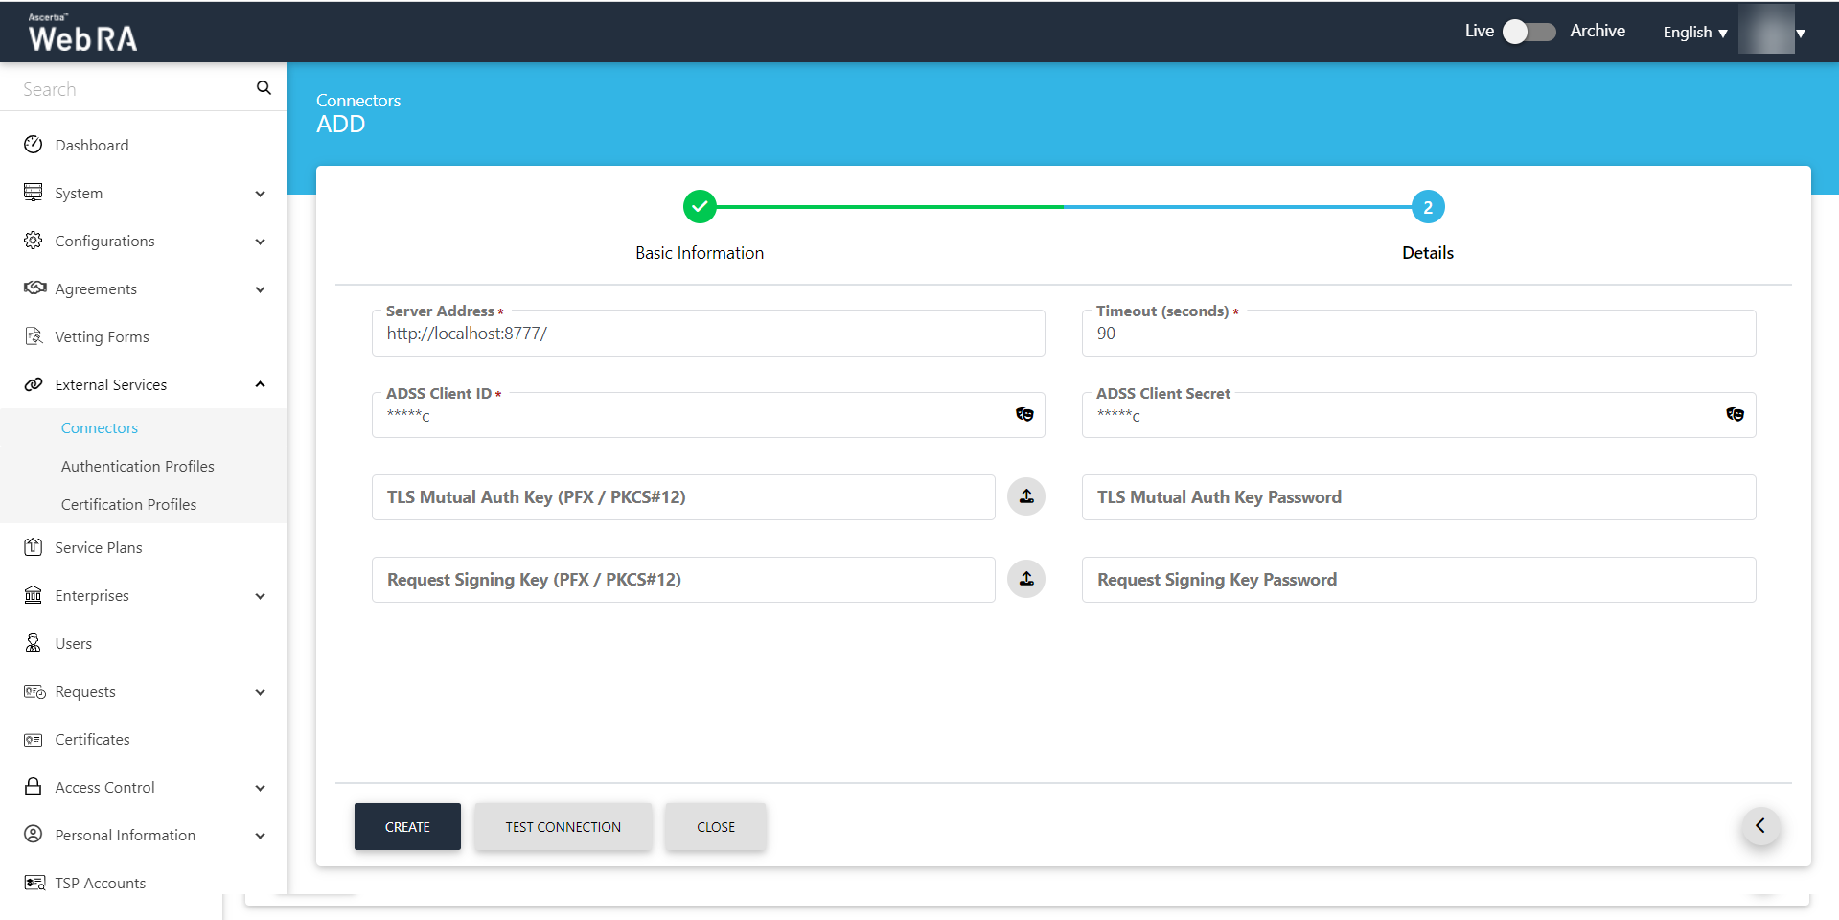
Task: Collapse the External Services menu
Action: pos(260,384)
